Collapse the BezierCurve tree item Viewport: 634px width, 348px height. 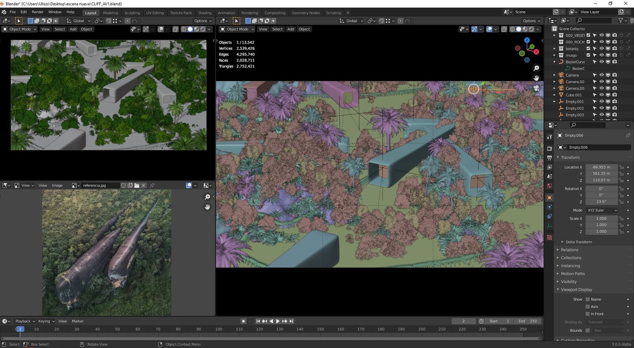(x=554, y=62)
